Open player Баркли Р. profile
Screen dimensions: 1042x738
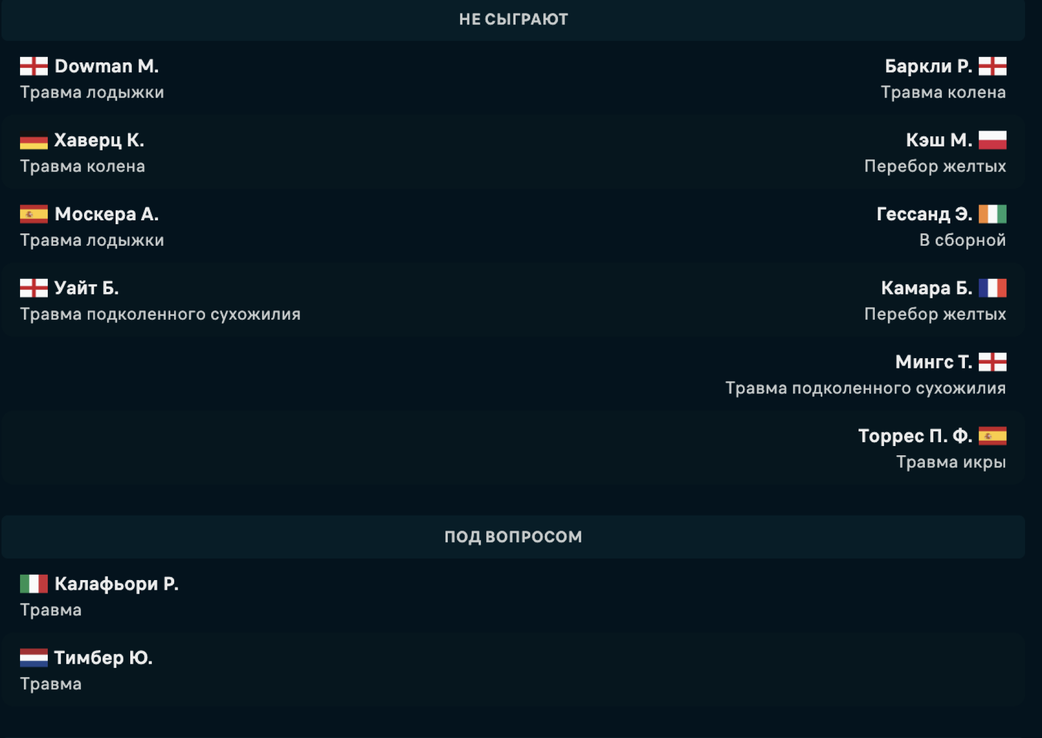(x=928, y=66)
